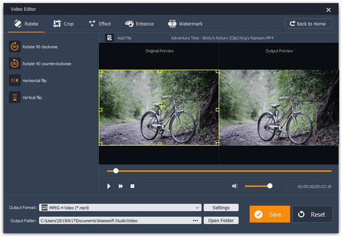Reset all edits with the Reset button

[x=312, y=214]
